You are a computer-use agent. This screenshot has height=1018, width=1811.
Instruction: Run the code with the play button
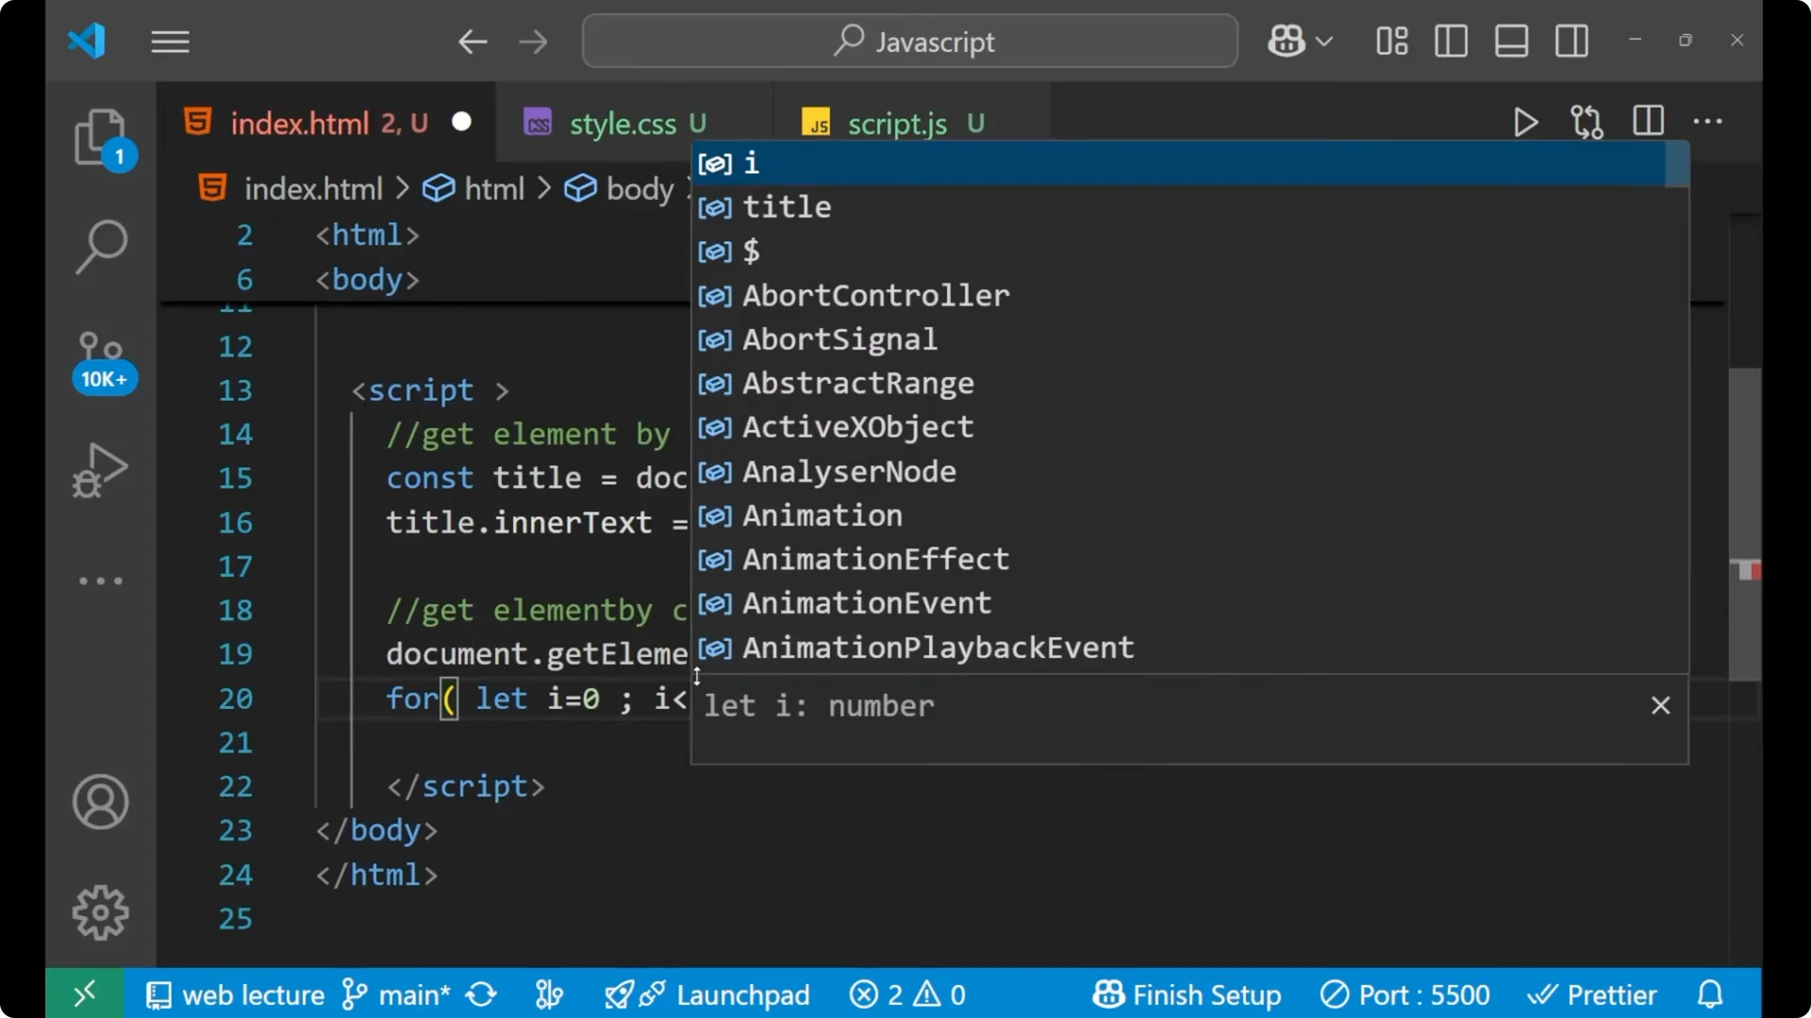1525,122
